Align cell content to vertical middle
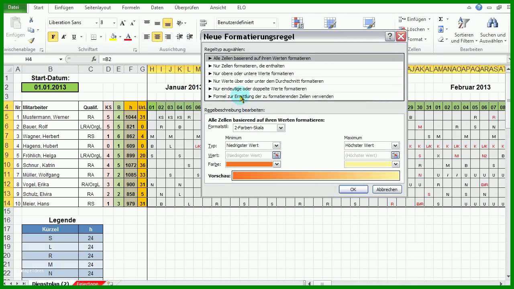The image size is (514, 289). pos(157,23)
